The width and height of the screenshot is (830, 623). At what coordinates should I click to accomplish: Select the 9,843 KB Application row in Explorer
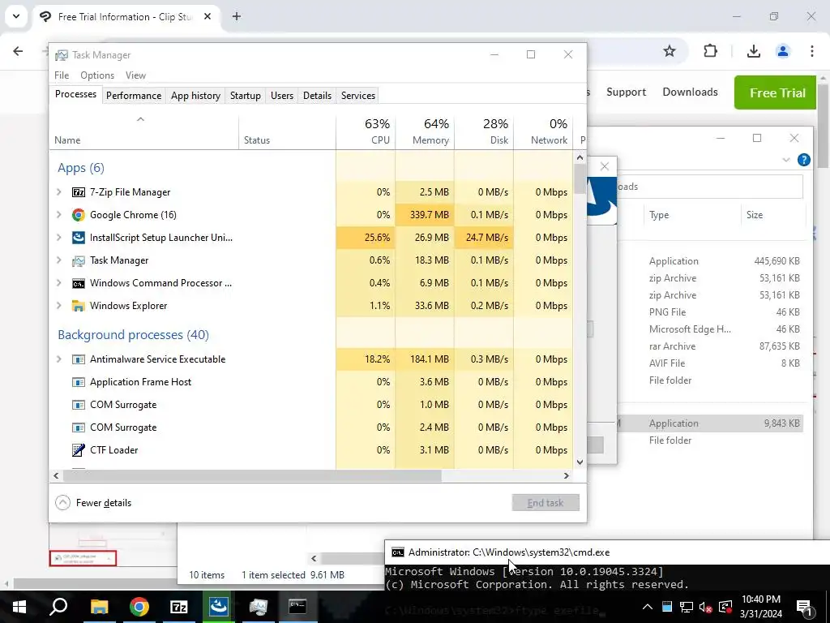[x=710, y=423]
